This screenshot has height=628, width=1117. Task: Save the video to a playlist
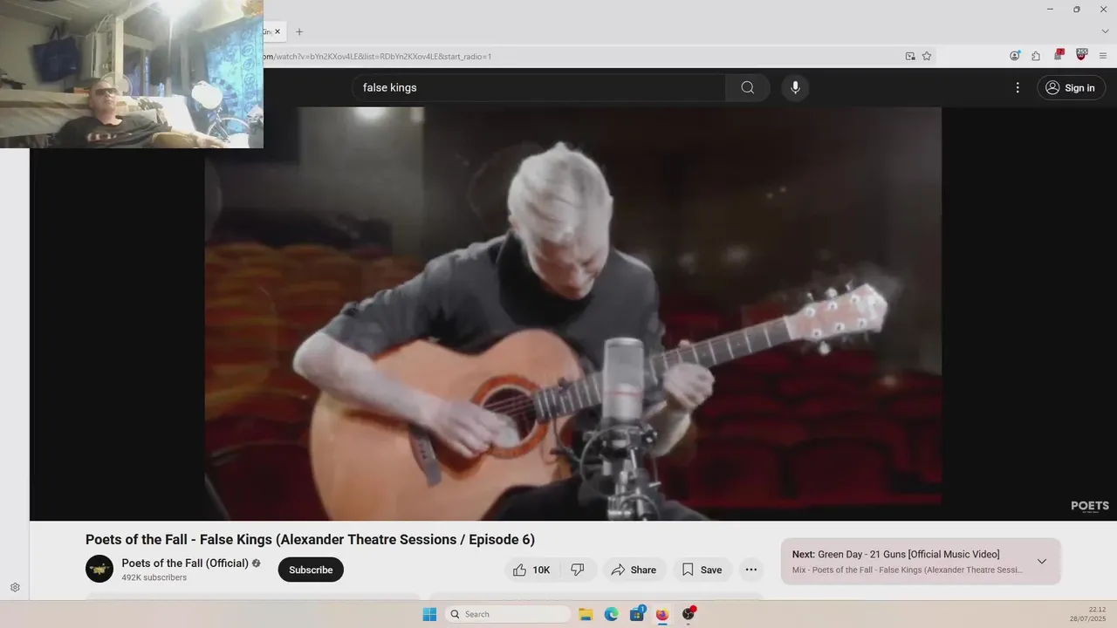pos(702,570)
